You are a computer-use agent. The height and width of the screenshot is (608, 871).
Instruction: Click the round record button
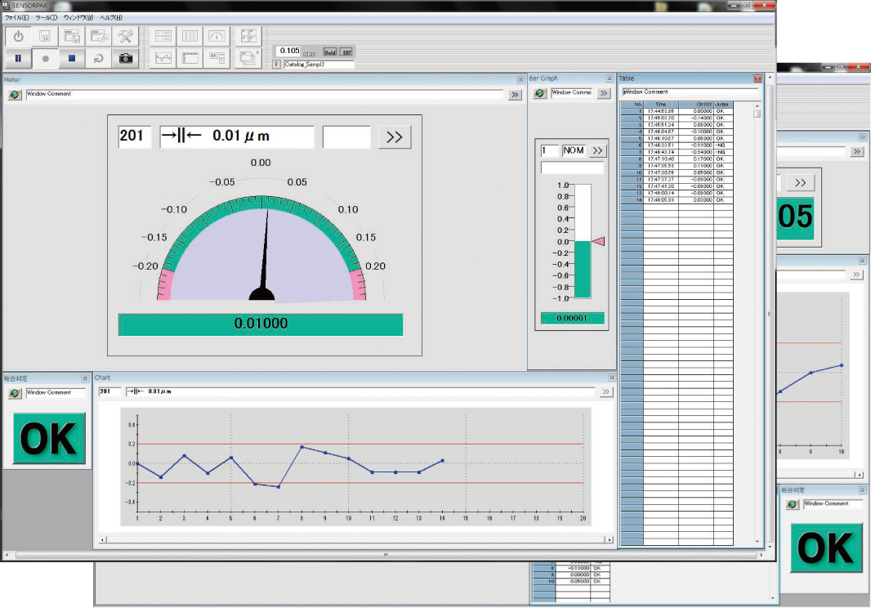45,58
